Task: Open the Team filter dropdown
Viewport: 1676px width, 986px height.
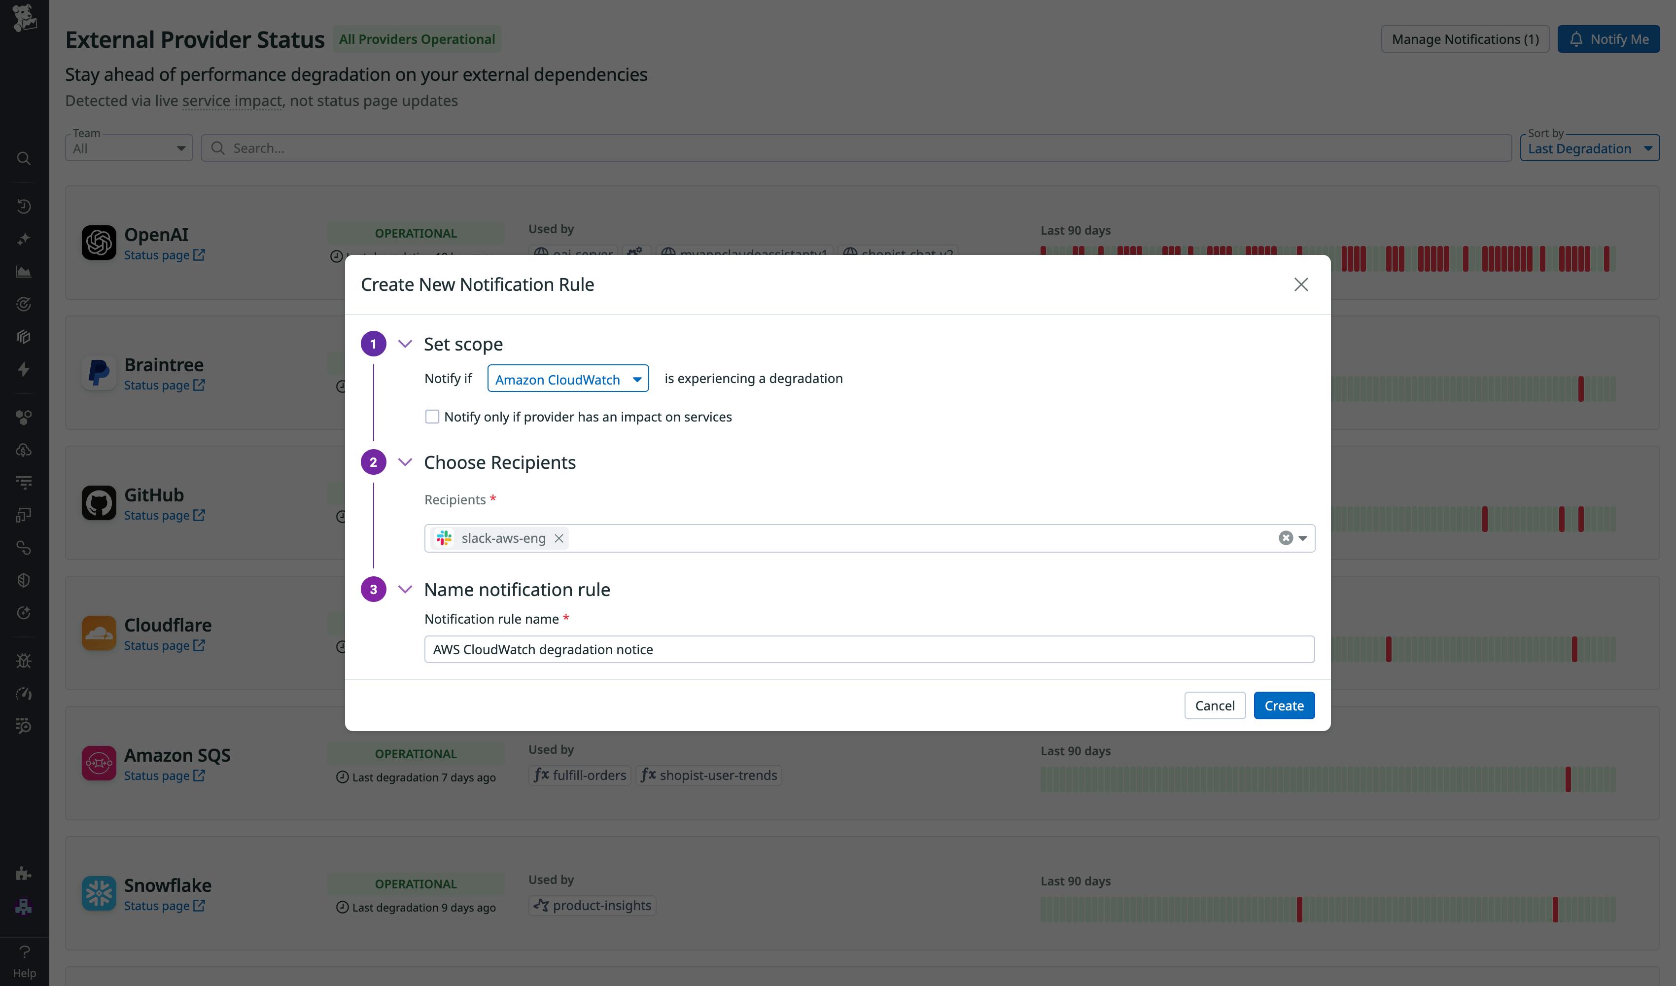Action: point(128,147)
